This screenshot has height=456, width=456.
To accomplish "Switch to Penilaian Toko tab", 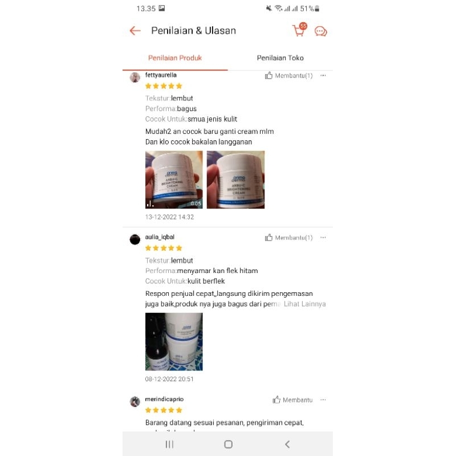I will click(280, 58).
